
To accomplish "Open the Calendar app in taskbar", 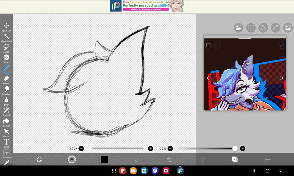I will point(144,170).
